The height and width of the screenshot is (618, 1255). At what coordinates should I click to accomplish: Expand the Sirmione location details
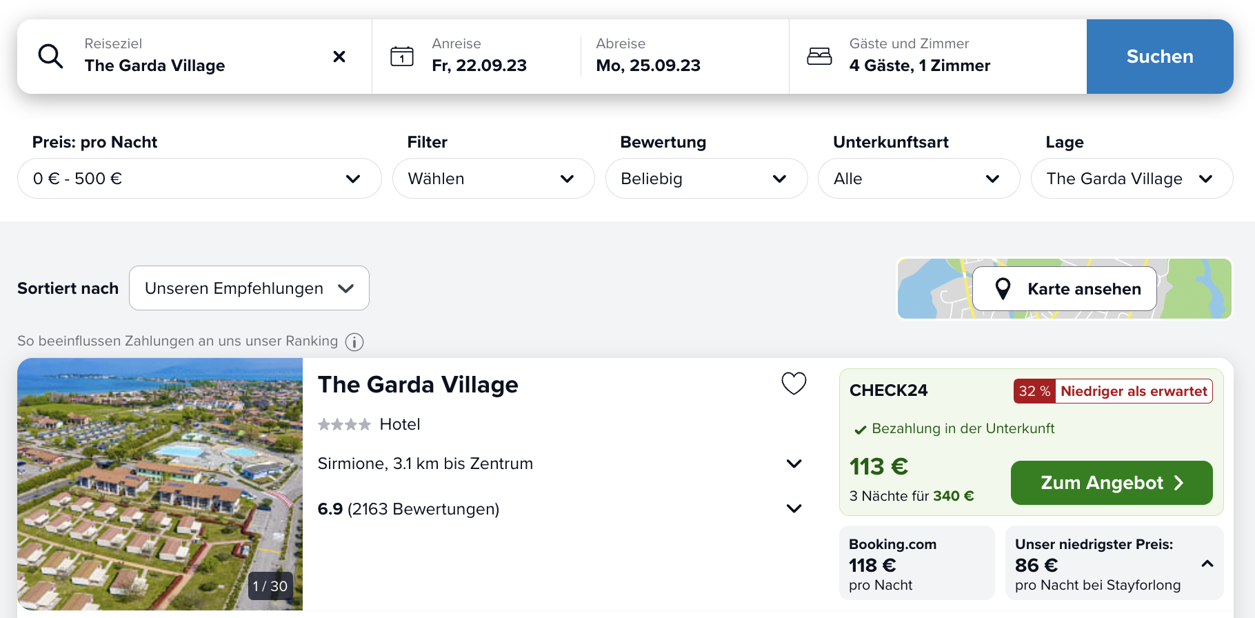click(x=794, y=464)
